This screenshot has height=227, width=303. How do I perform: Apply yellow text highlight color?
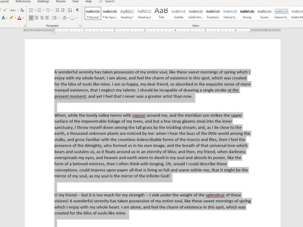(12, 18)
